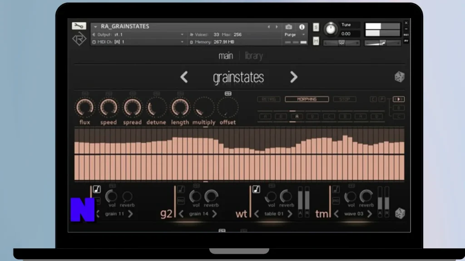Switch to the main tab
Viewport: 465px width, 261px height.
[226, 56]
